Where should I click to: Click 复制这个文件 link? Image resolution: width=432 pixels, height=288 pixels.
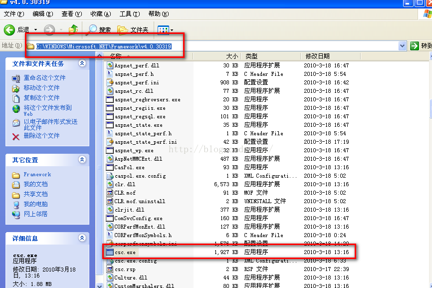tap(41, 97)
